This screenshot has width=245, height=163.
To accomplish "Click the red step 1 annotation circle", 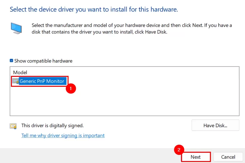I will (x=71, y=88).
